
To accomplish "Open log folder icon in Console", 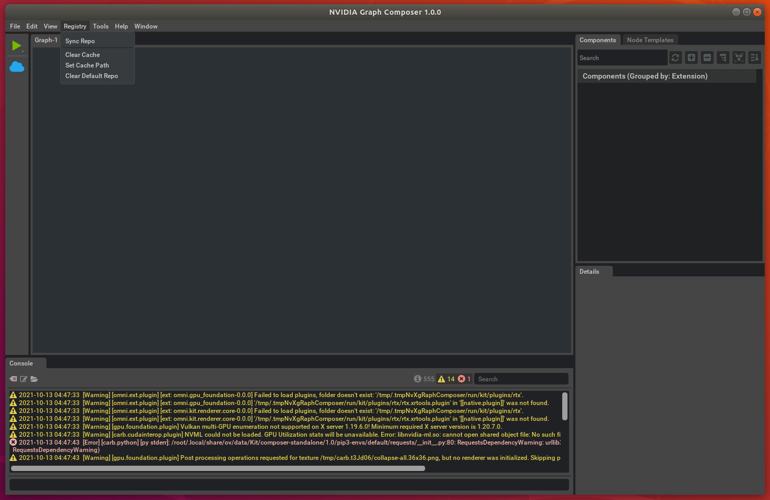I will [34, 379].
